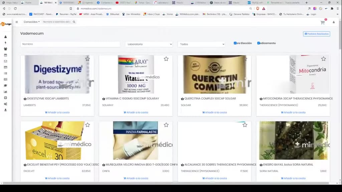The width and height of the screenshot is (342, 192).
Task: Expand the Todos dropdown
Action: tap(201, 44)
